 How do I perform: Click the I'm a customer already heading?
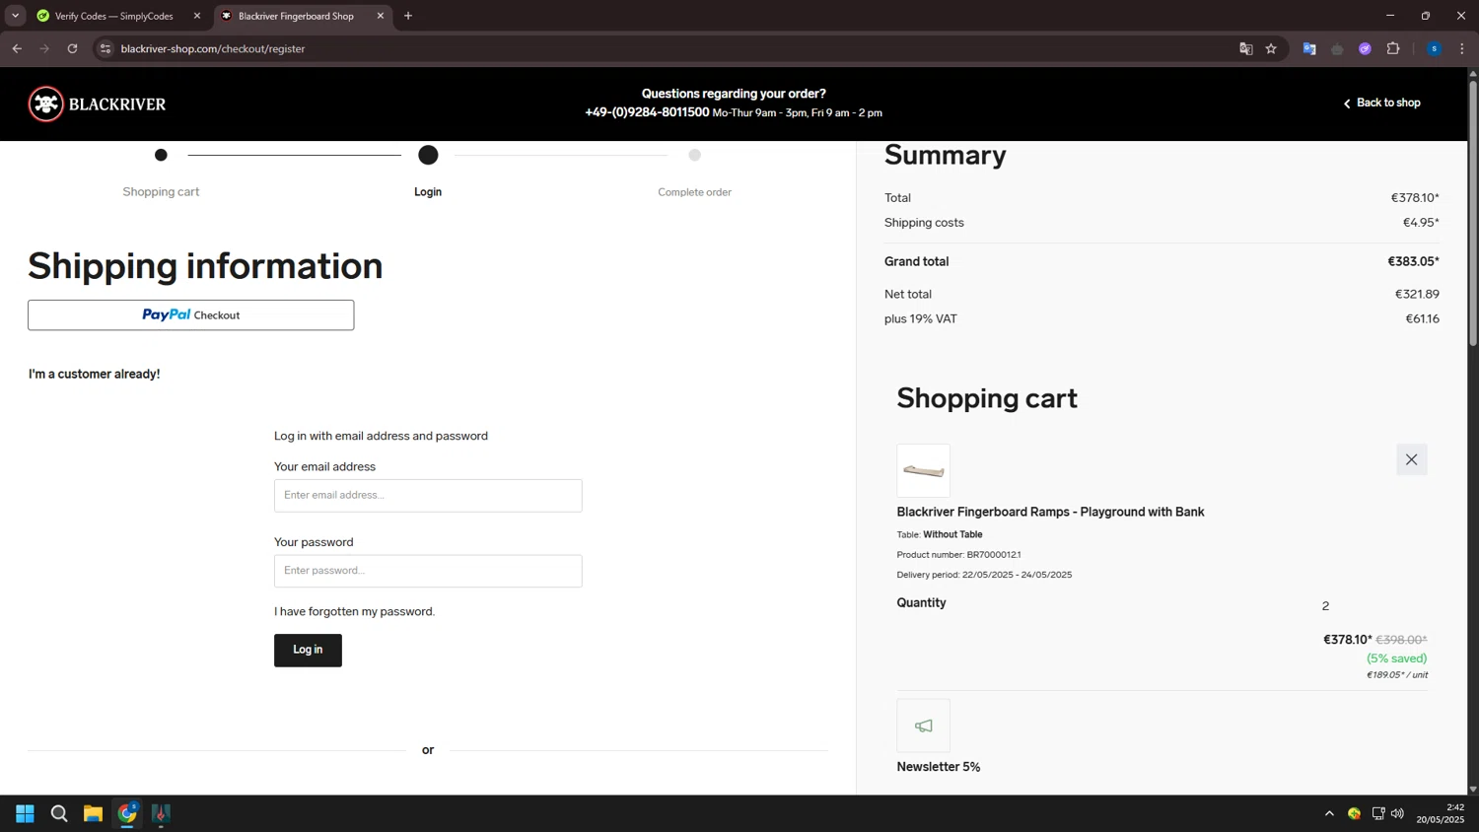[x=94, y=374]
